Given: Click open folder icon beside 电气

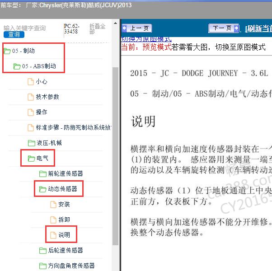Looking at the screenshot, I should click(31, 158).
